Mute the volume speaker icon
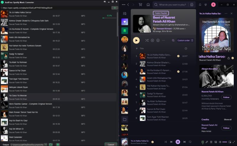 tap(220, 142)
